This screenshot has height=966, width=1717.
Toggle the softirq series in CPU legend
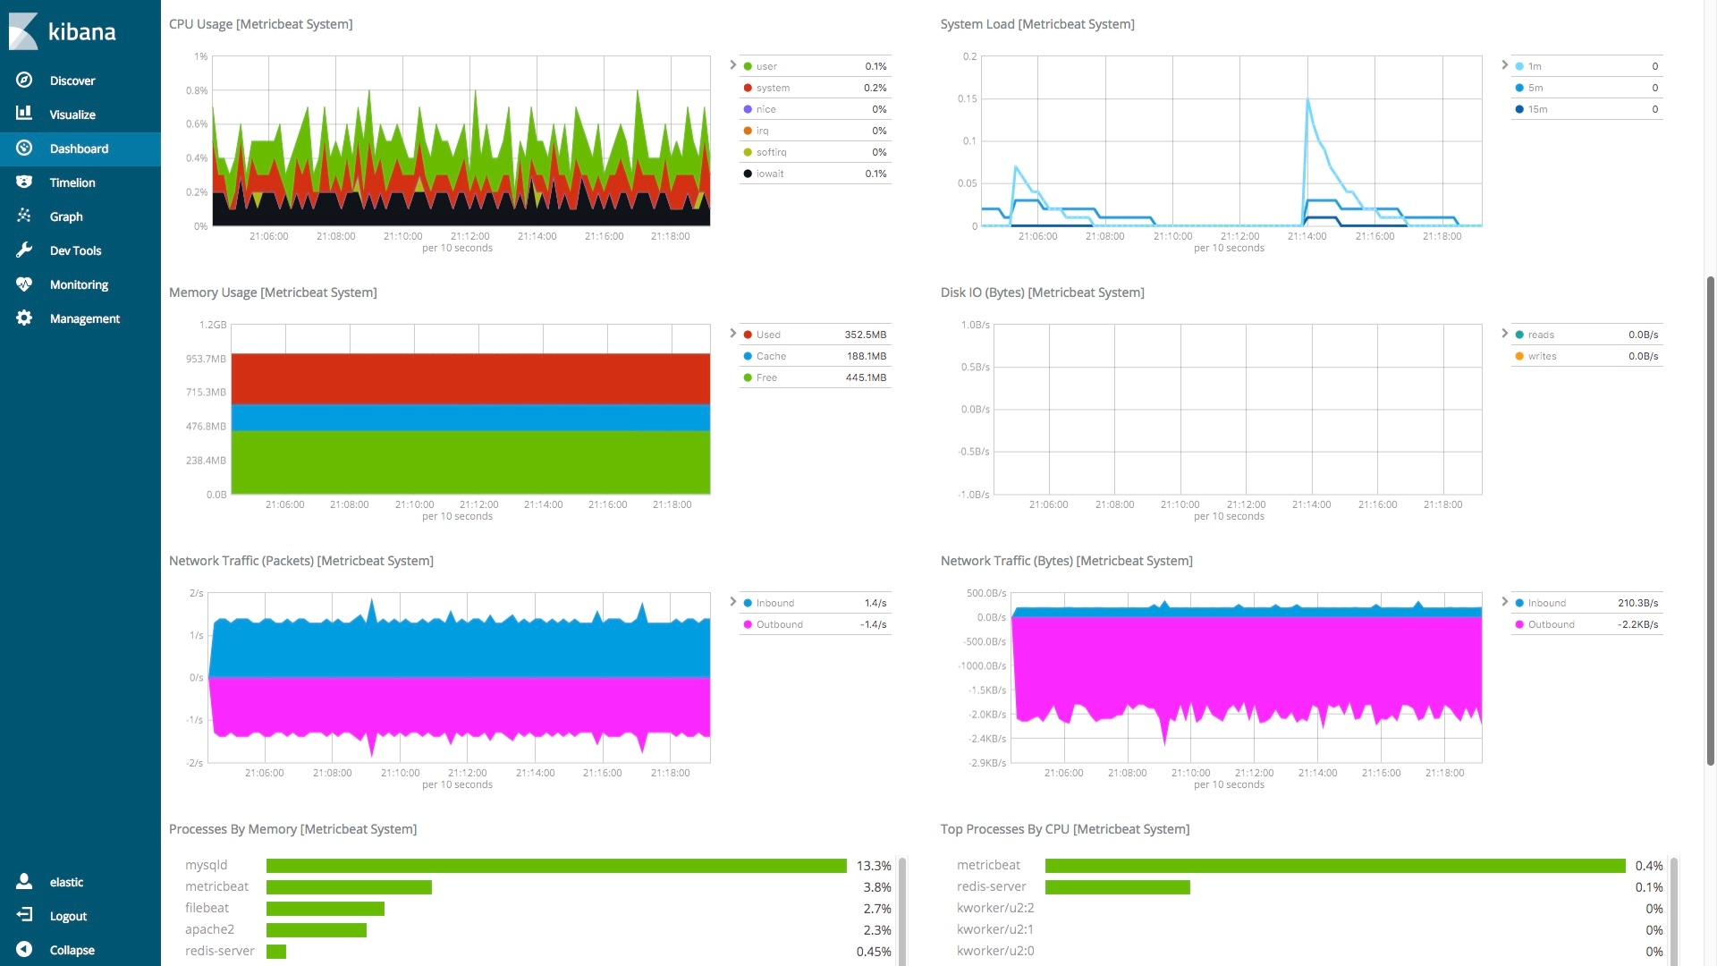(816, 152)
